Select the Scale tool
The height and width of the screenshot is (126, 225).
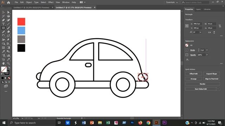tap(8, 36)
